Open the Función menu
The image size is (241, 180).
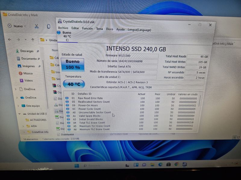point(87,28)
